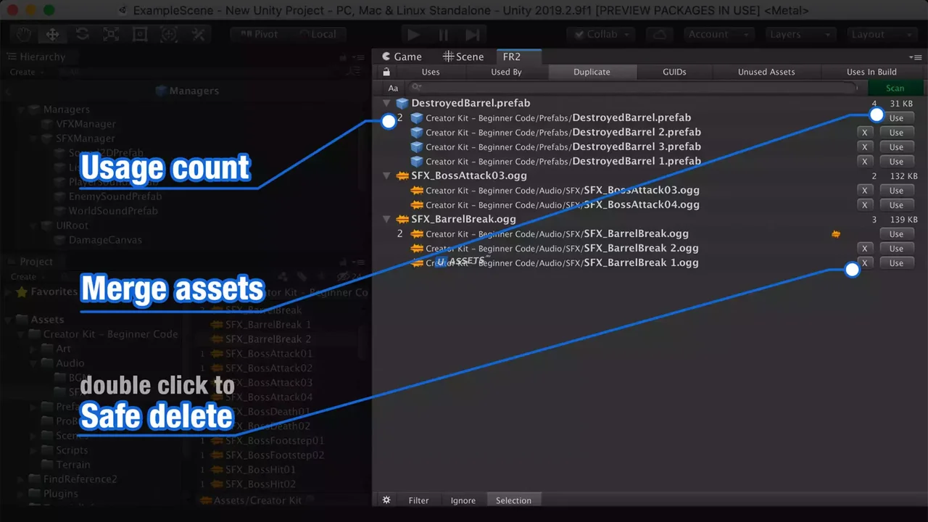Image resolution: width=928 pixels, height=522 pixels.
Task: Open the cloud services icon
Action: coord(660,34)
